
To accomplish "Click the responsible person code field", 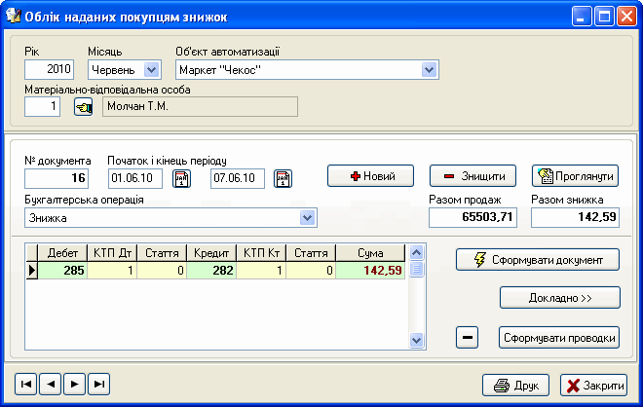I will coord(42,106).
